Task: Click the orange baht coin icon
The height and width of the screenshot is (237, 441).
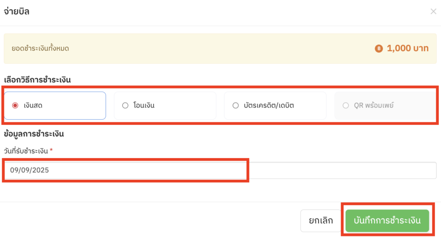Action: pos(379,48)
